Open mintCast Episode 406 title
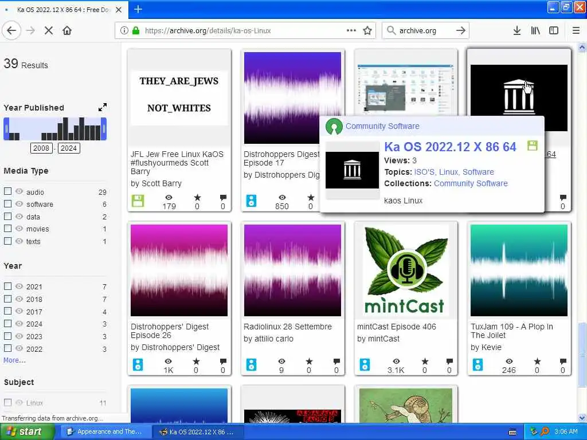587x440 pixels. tap(397, 327)
